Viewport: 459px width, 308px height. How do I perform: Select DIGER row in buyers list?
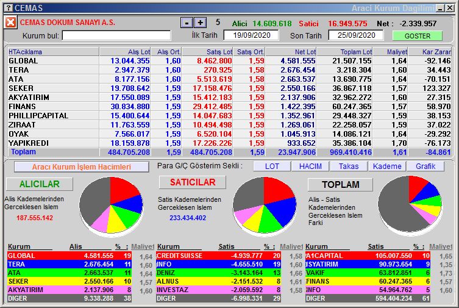69,298
